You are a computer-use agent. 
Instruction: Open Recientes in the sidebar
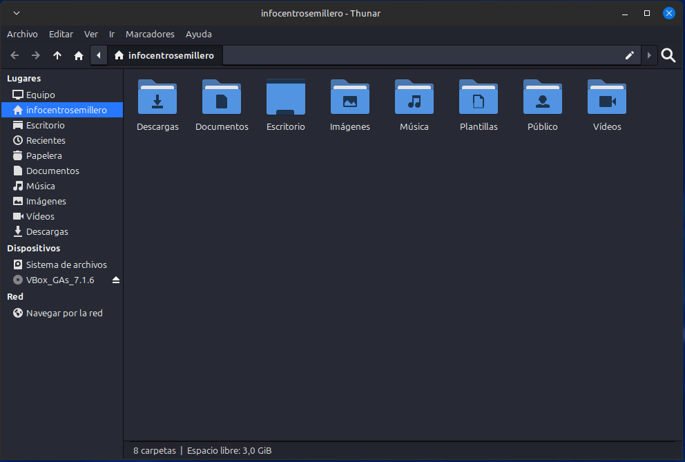click(x=62, y=140)
